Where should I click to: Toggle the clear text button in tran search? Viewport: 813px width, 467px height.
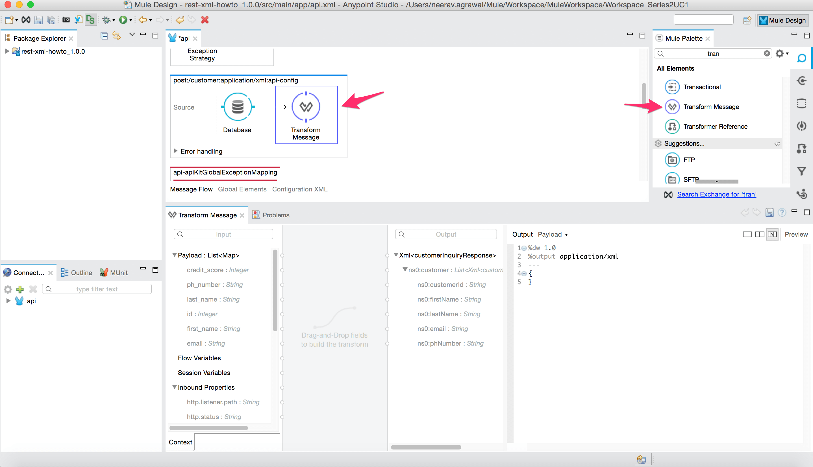767,53
